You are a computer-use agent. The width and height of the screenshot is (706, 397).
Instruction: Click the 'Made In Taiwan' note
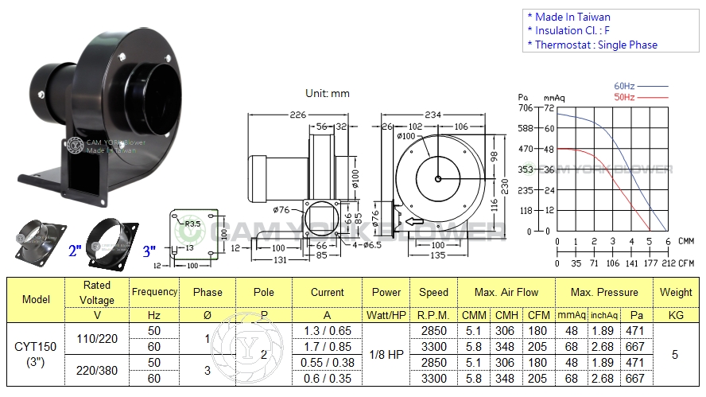(569, 18)
